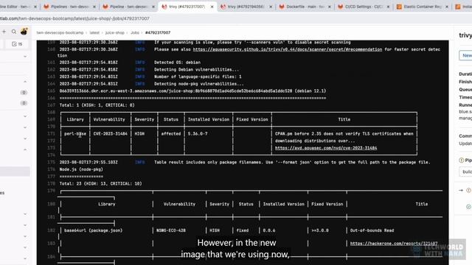Open the CI/CD Settings browser tab
The height and width of the screenshot is (265, 472).
click(364, 7)
